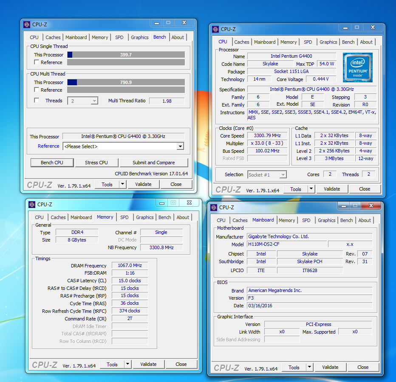Open Mainboard tab in the CPU window
The width and height of the screenshot is (396, 382).
(x=265, y=42)
